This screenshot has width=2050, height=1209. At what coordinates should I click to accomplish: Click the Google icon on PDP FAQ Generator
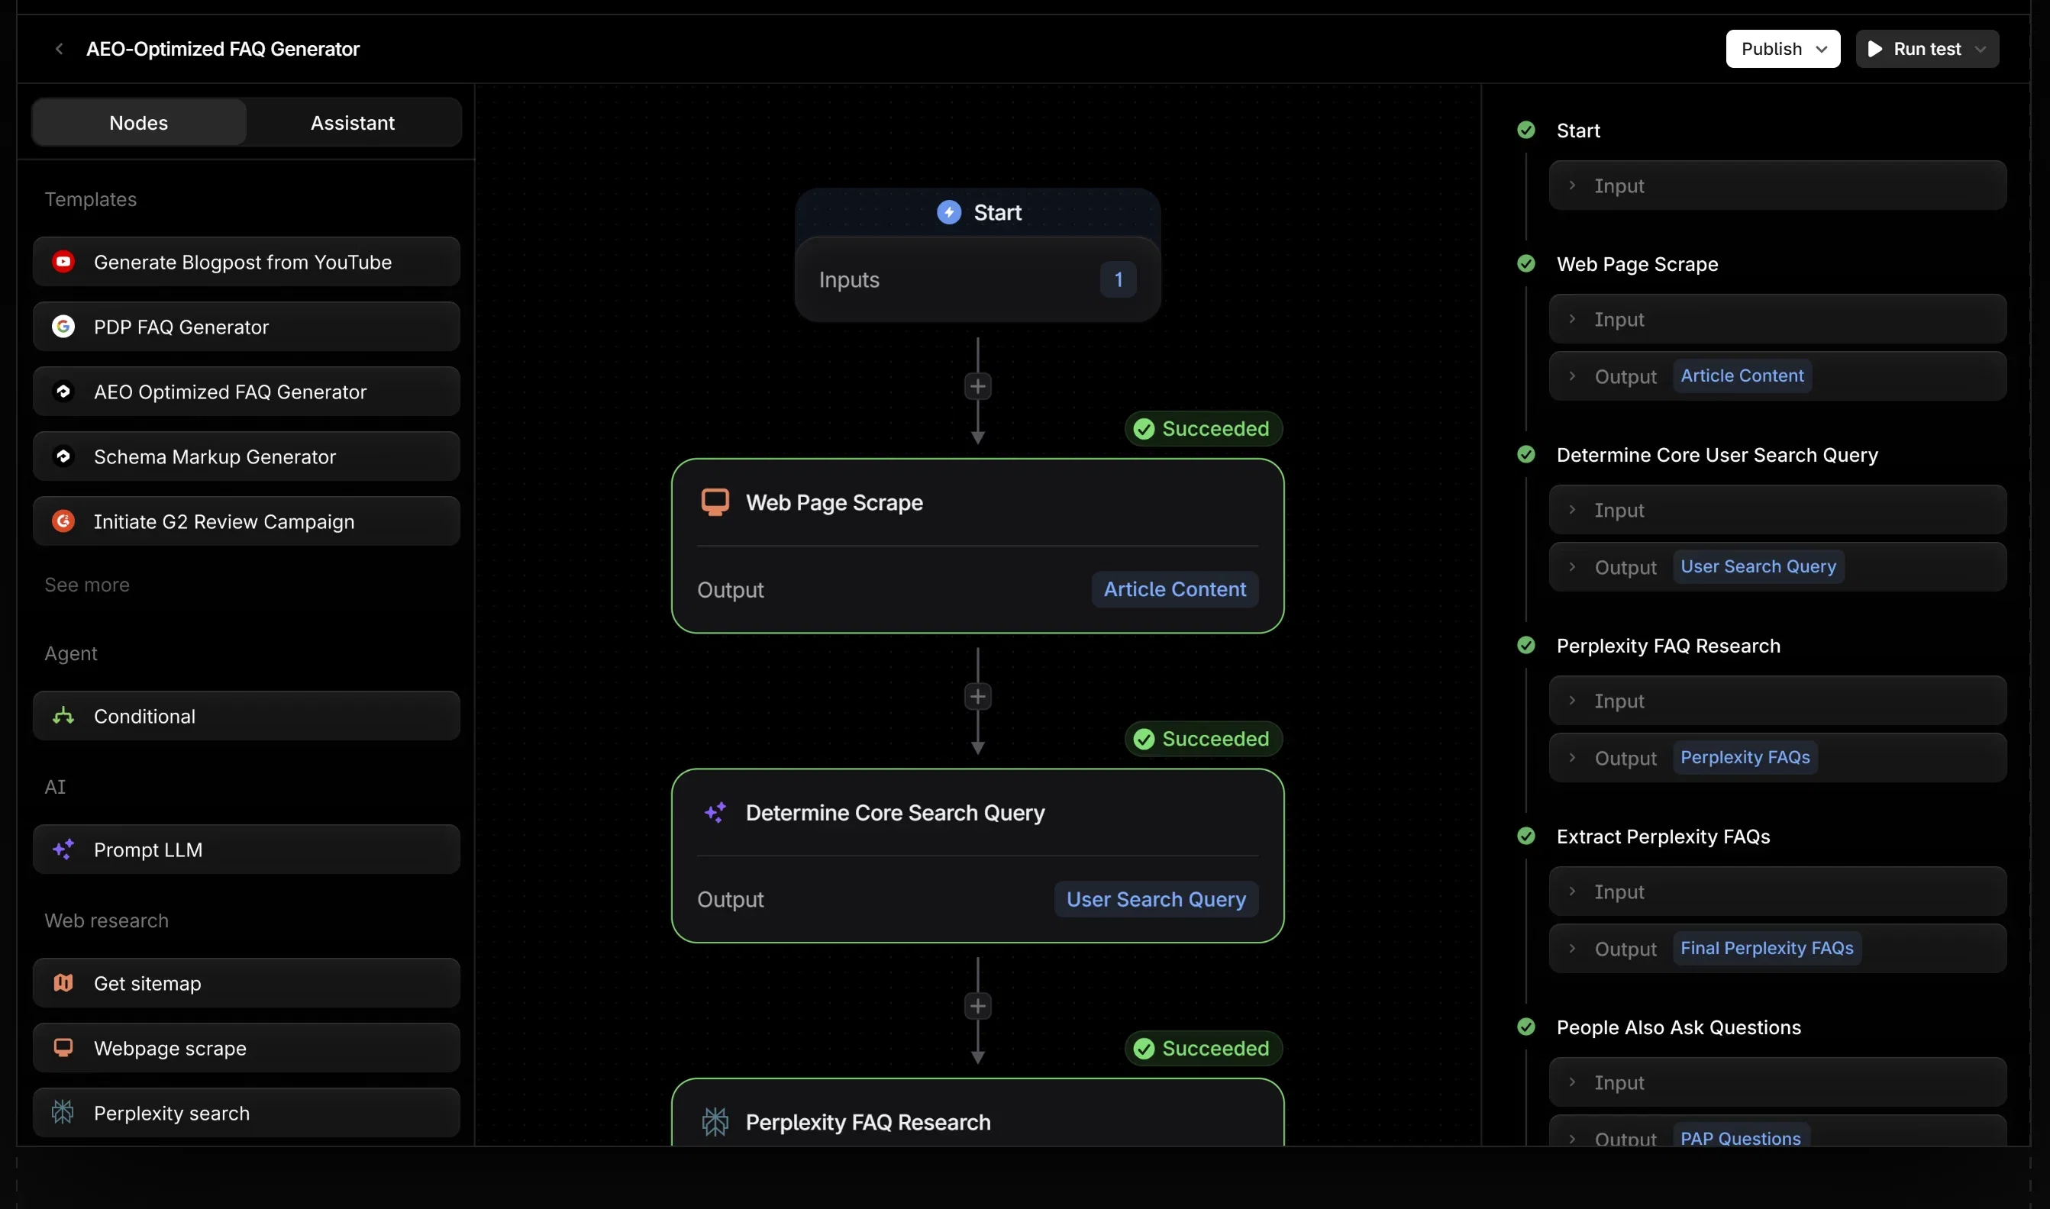(x=63, y=327)
